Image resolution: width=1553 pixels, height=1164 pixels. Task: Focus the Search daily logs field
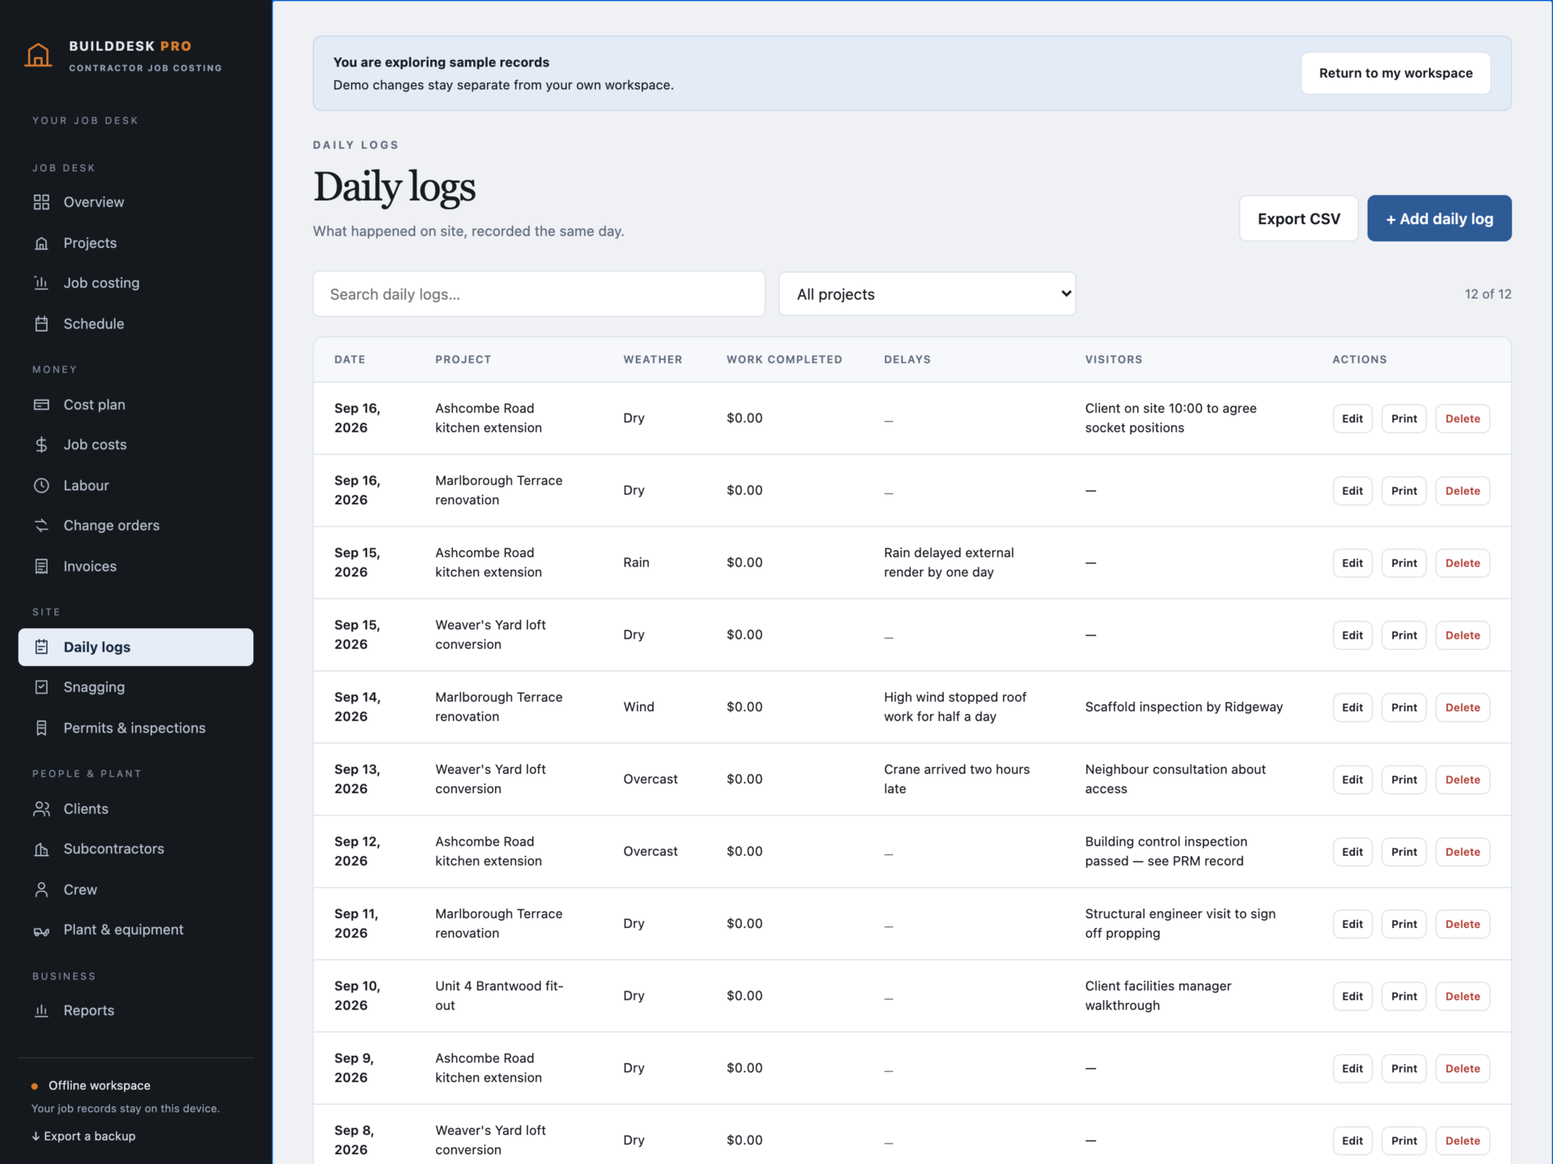pyautogui.click(x=539, y=294)
